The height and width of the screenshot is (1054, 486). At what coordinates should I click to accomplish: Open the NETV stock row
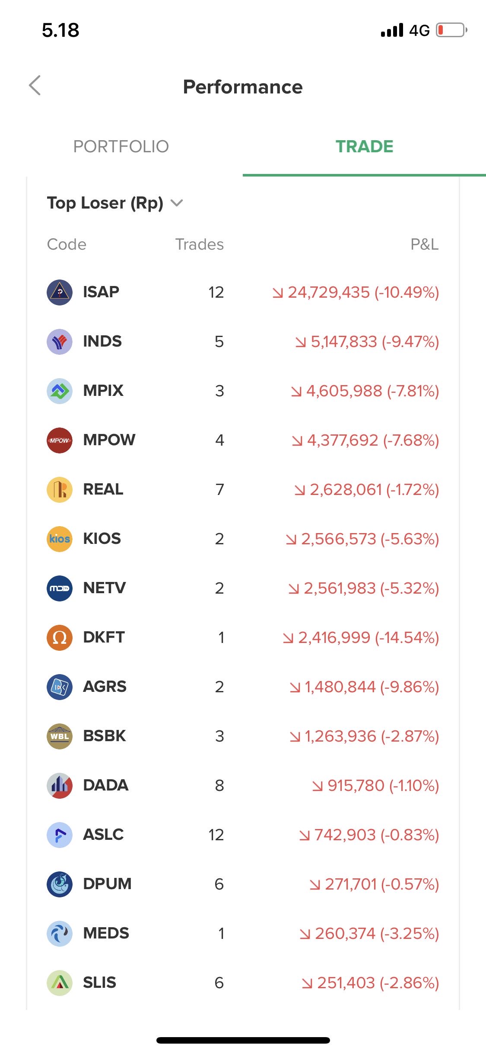(x=242, y=588)
